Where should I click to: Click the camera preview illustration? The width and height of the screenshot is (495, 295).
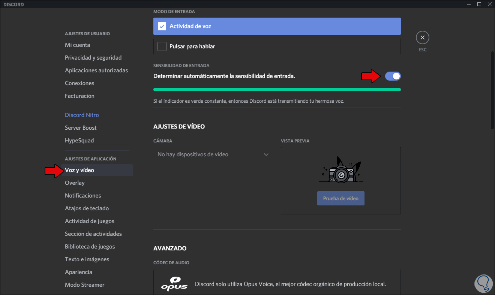pyautogui.click(x=340, y=170)
